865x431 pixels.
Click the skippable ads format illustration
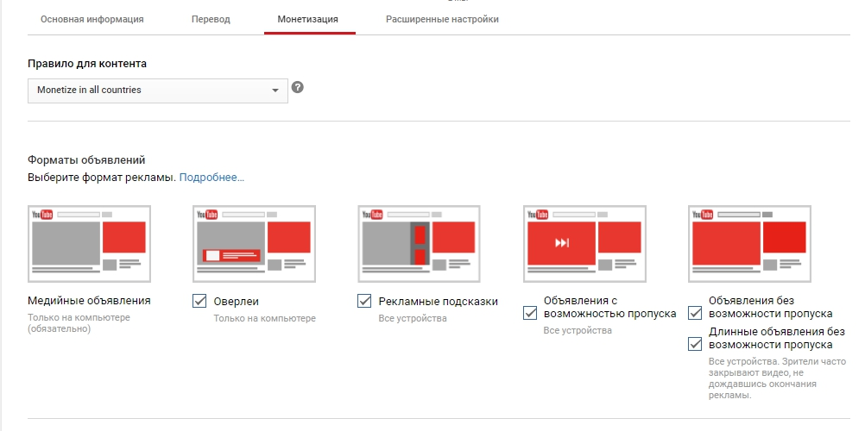click(584, 244)
